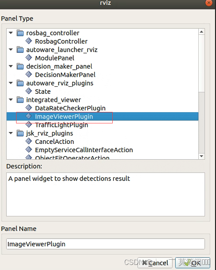Collapse the rosbag_controller tree group
This screenshot has height=270, width=216.
[11, 33]
